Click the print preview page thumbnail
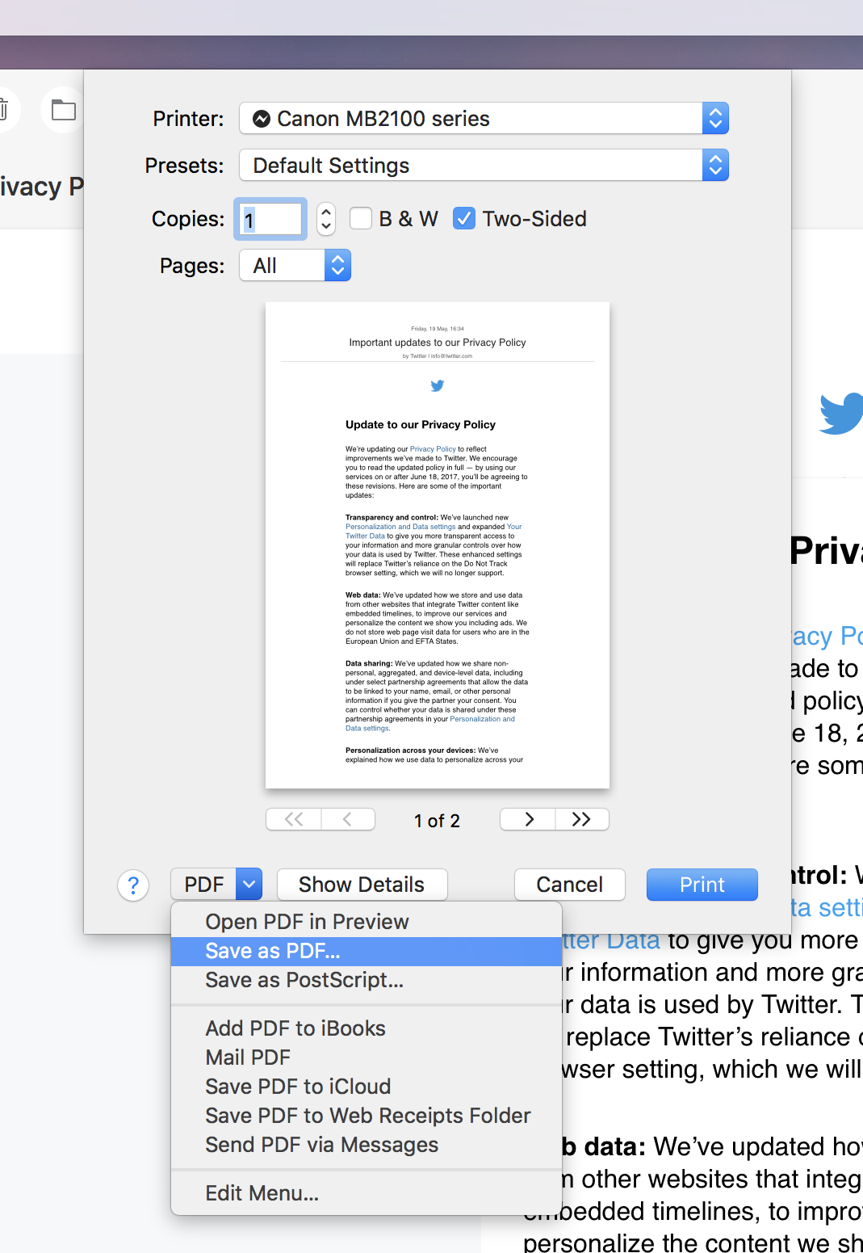 pyautogui.click(x=438, y=545)
